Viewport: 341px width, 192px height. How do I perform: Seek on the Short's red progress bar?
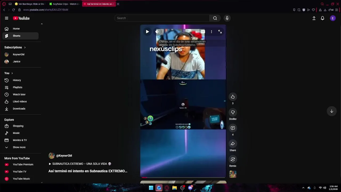(x=183, y=177)
